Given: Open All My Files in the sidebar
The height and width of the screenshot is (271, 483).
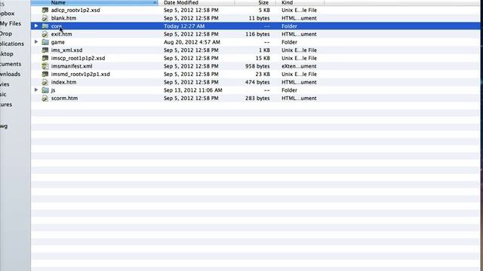Looking at the screenshot, I should [11, 23].
